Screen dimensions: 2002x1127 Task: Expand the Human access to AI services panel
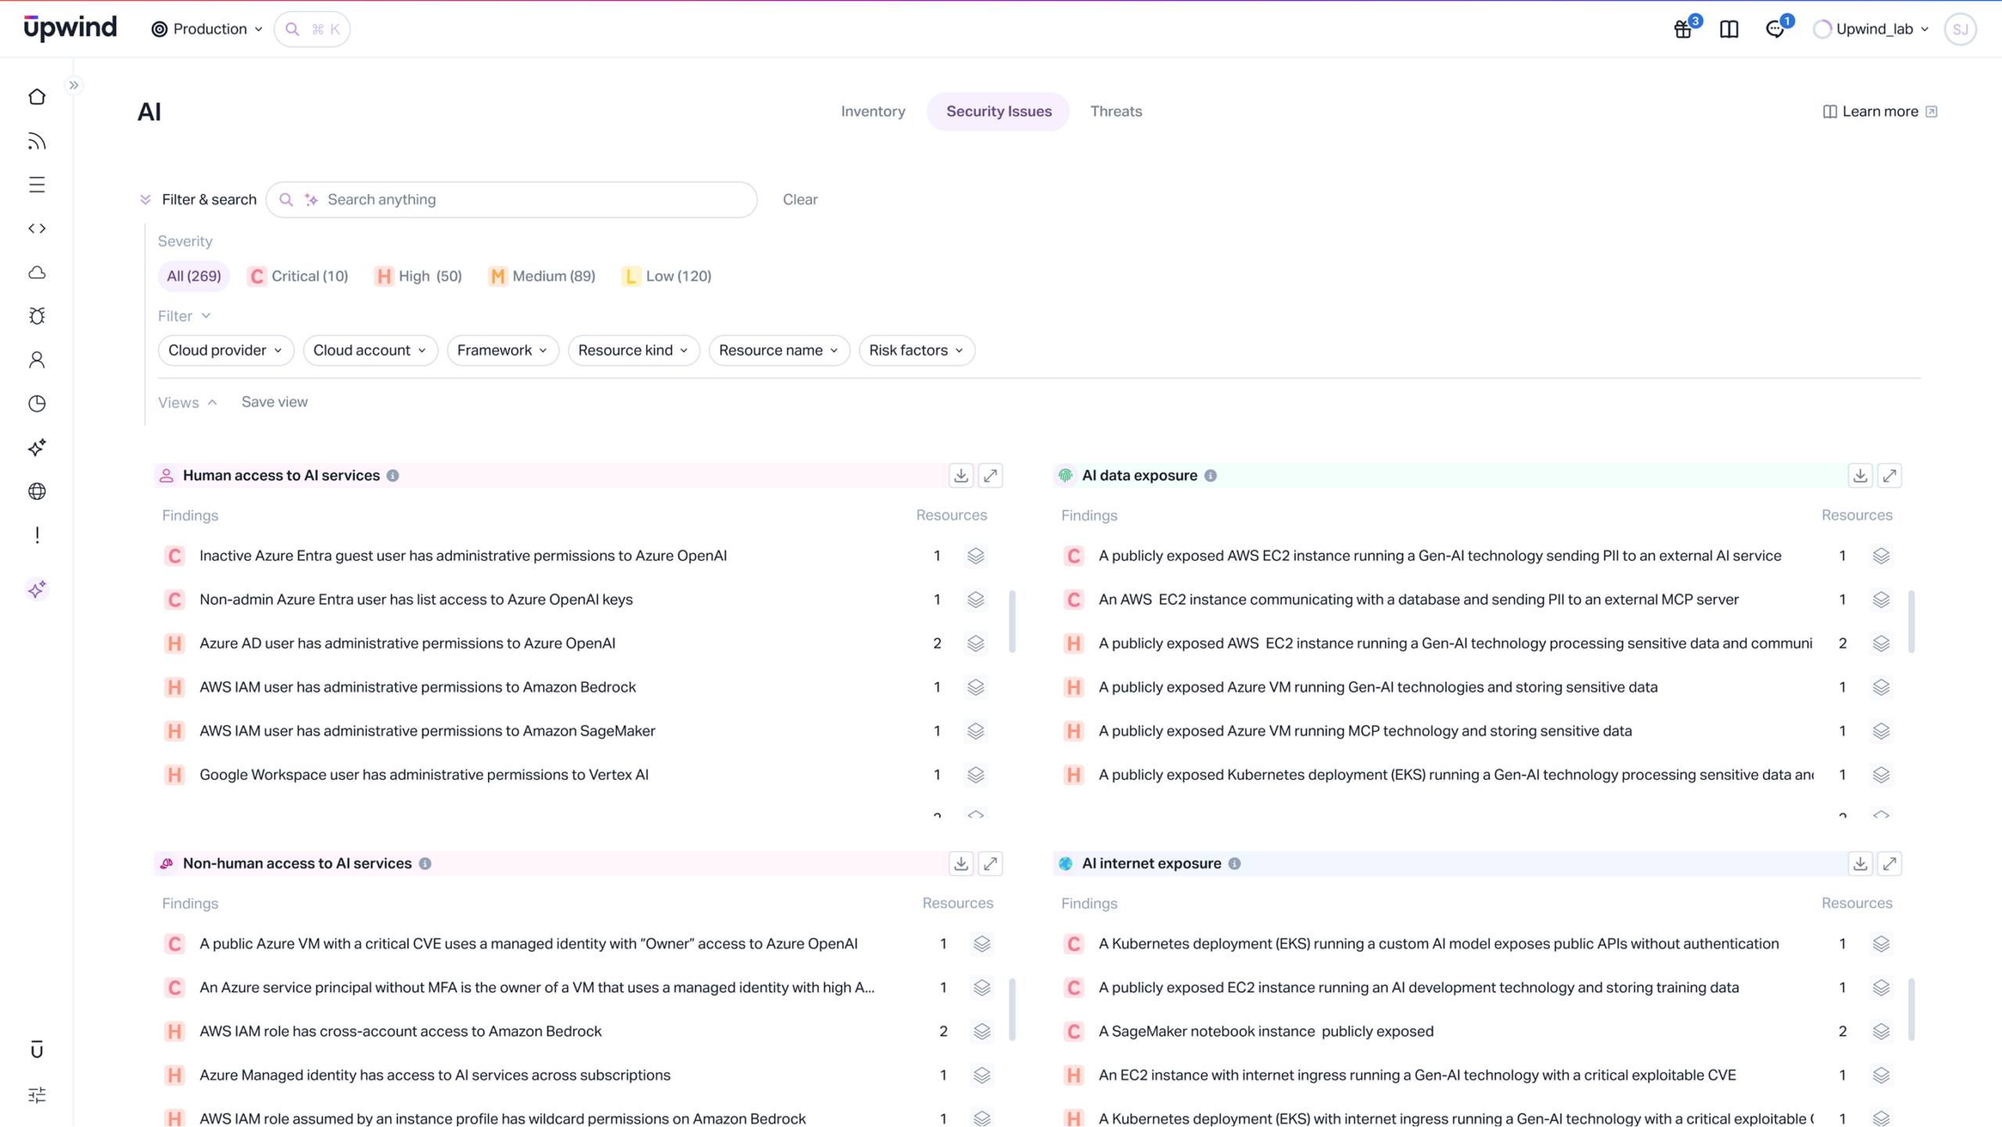click(x=991, y=476)
